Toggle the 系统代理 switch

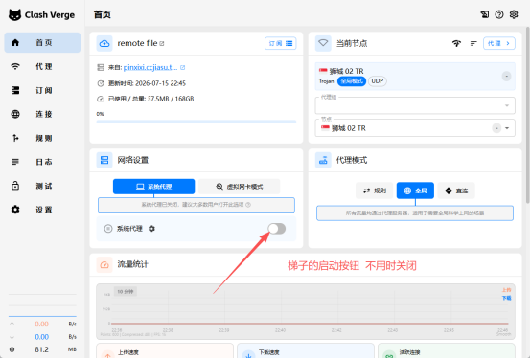[277, 229]
